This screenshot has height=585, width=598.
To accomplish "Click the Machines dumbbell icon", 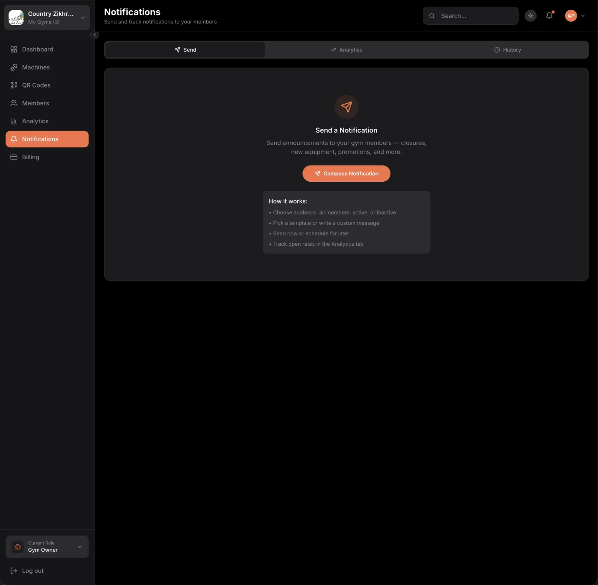I will point(14,67).
